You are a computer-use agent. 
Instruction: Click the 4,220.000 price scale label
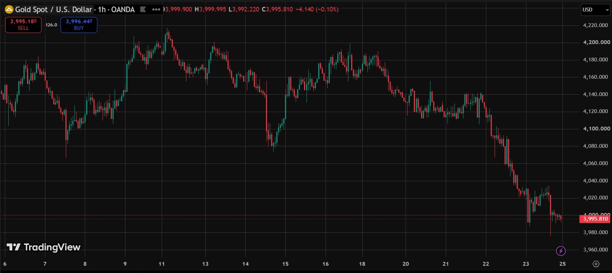(595, 25)
